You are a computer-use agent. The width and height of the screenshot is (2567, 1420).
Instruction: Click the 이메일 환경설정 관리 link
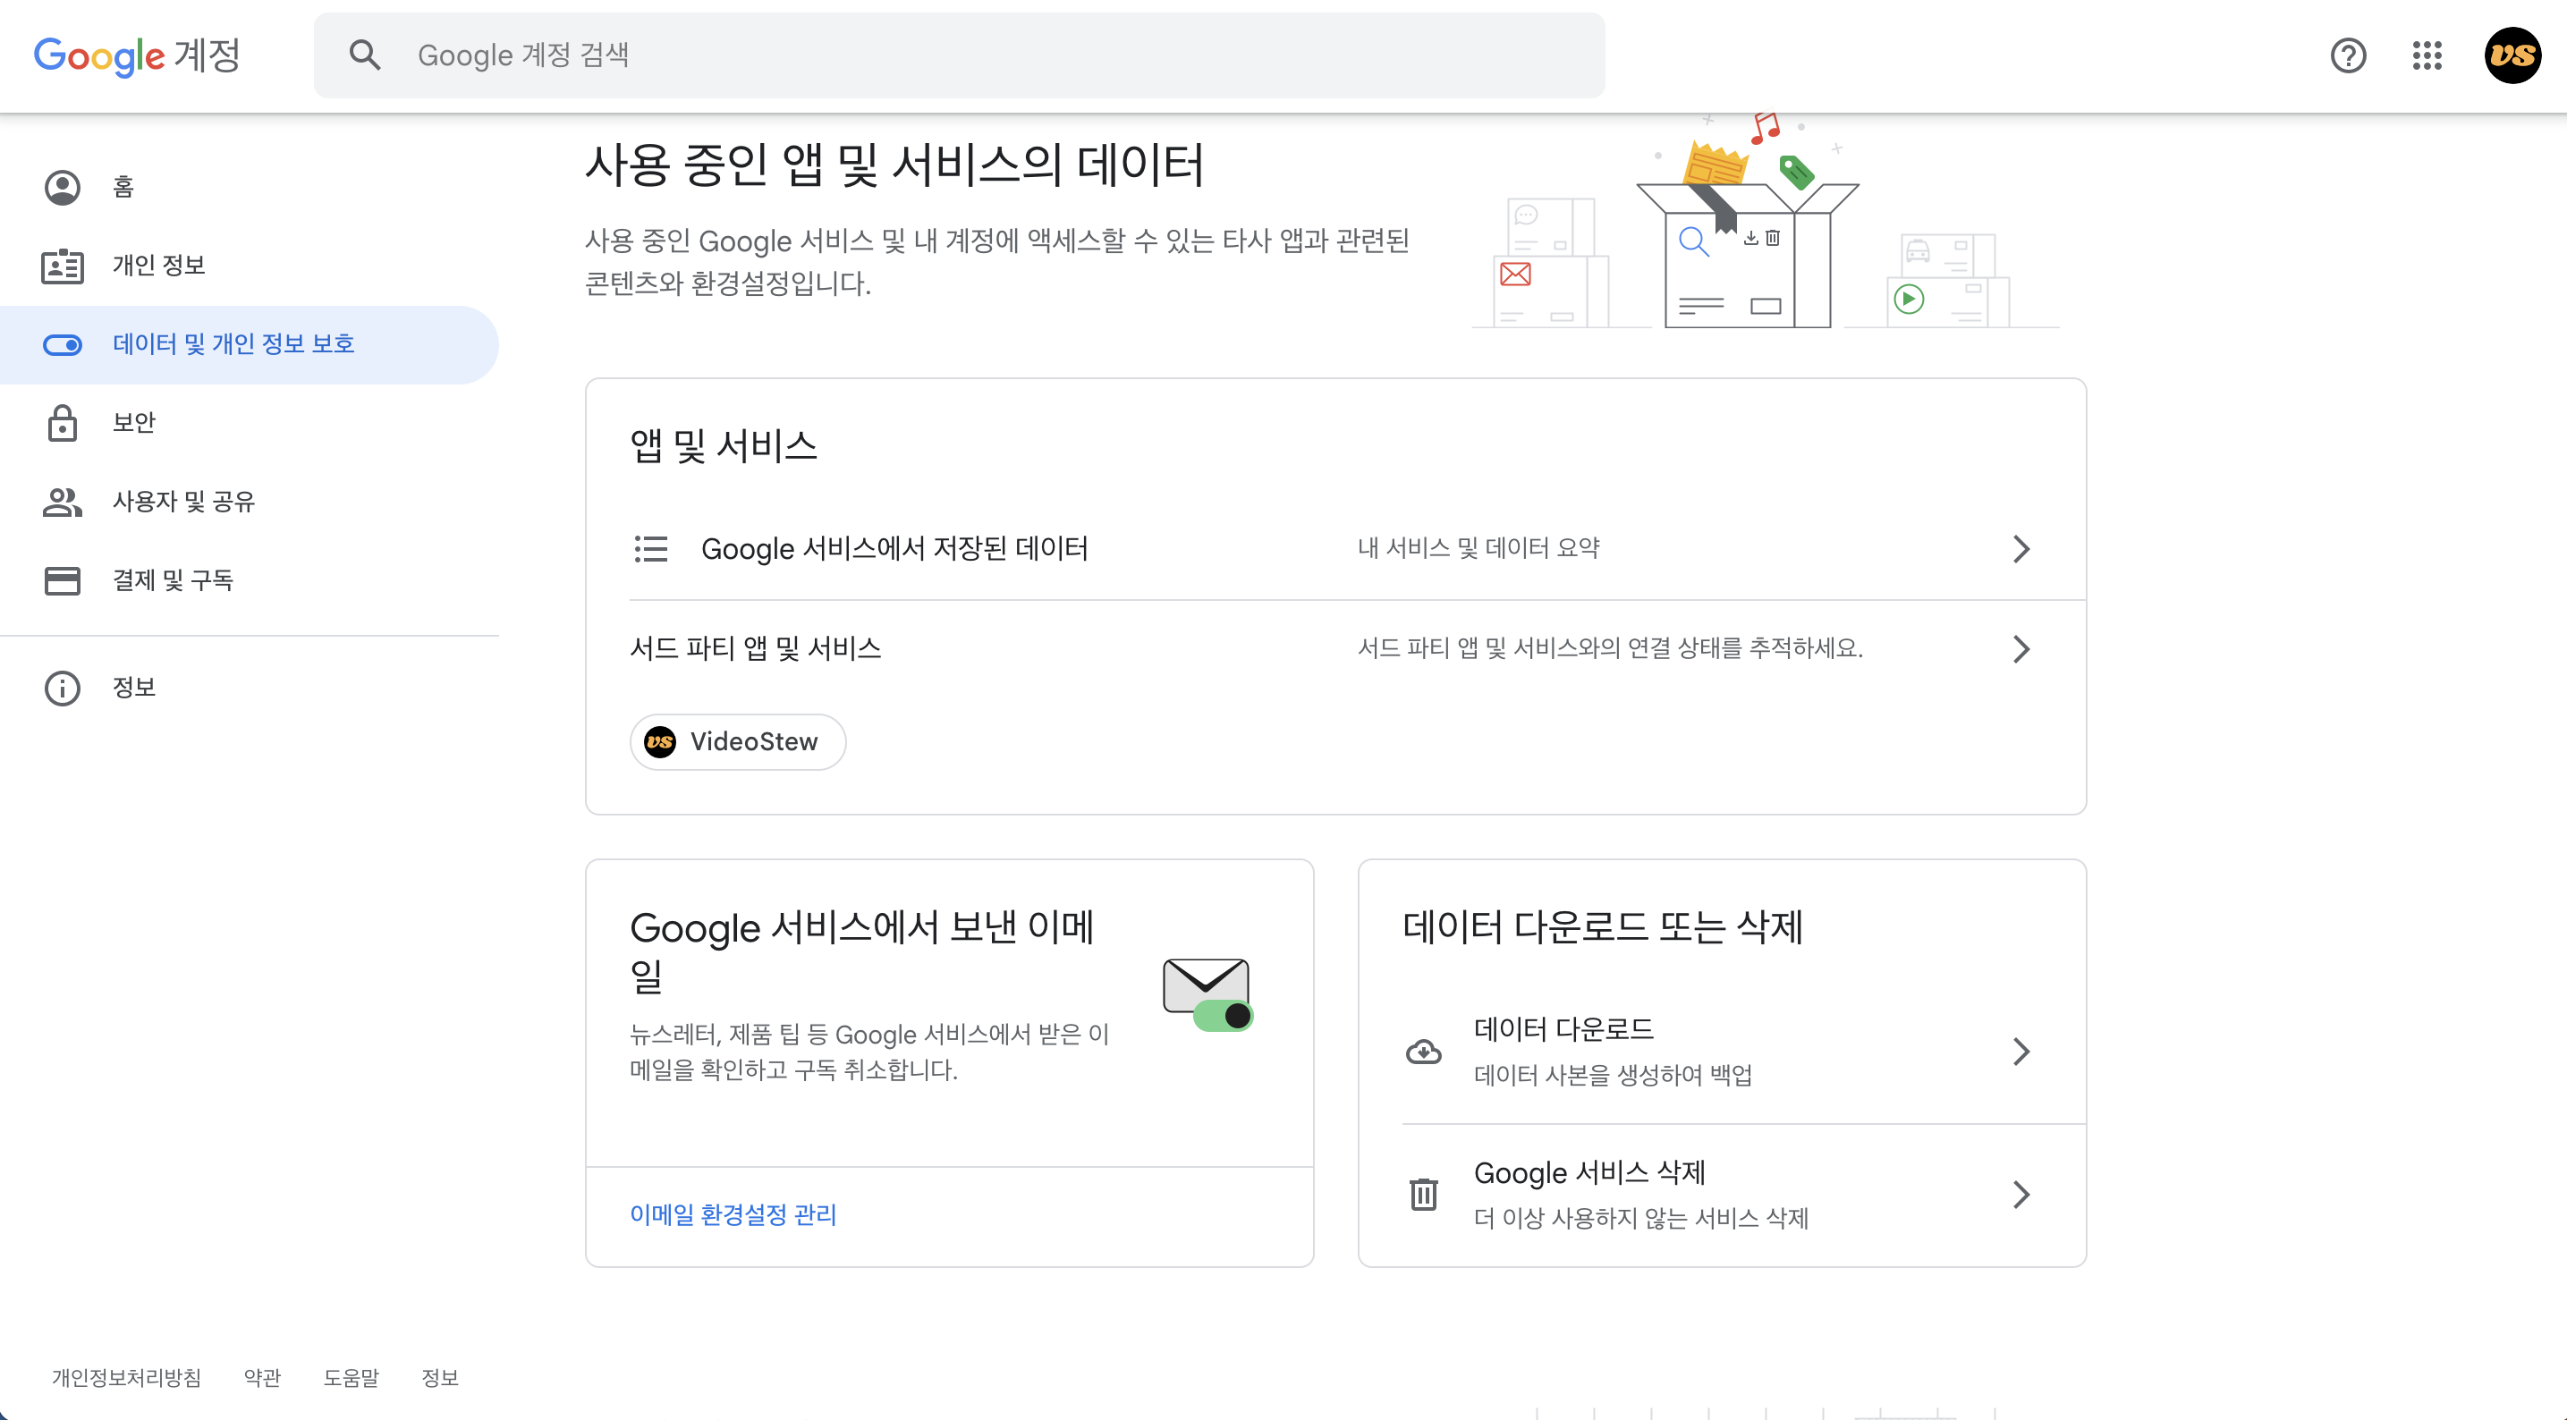733,1213
